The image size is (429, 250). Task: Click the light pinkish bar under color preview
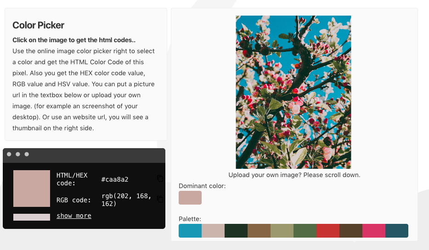click(32, 217)
